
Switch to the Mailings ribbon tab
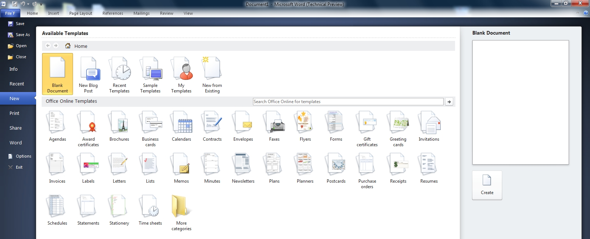(x=142, y=13)
